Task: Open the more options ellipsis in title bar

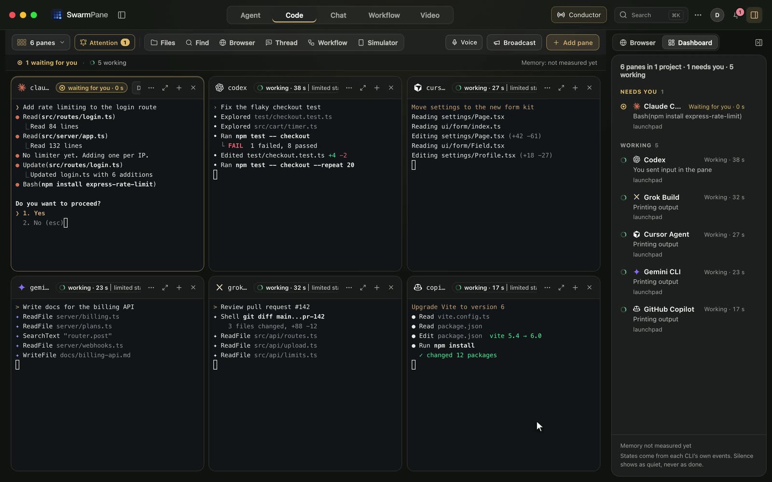Action: coord(698,15)
